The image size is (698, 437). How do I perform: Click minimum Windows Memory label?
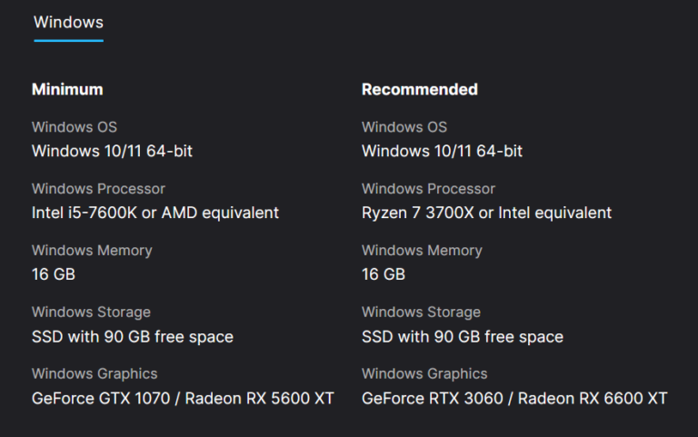pyautogui.click(x=92, y=251)
